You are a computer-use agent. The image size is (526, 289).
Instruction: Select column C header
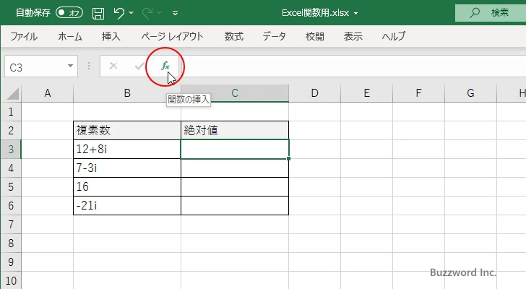tap(235, 93)
